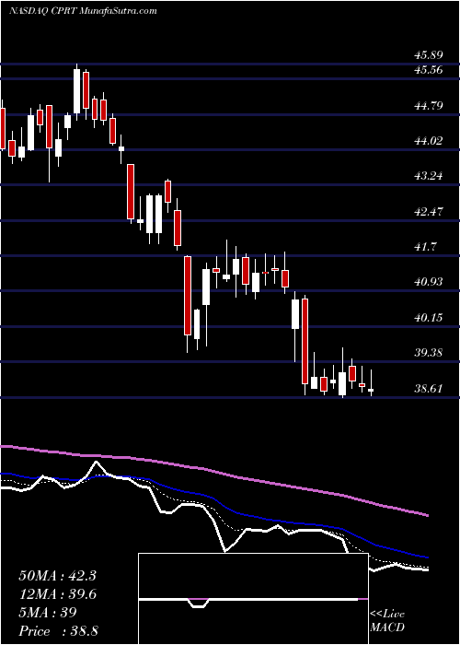
Task: Click the long red candle dropping to 38.61
Action: [305, 342]
